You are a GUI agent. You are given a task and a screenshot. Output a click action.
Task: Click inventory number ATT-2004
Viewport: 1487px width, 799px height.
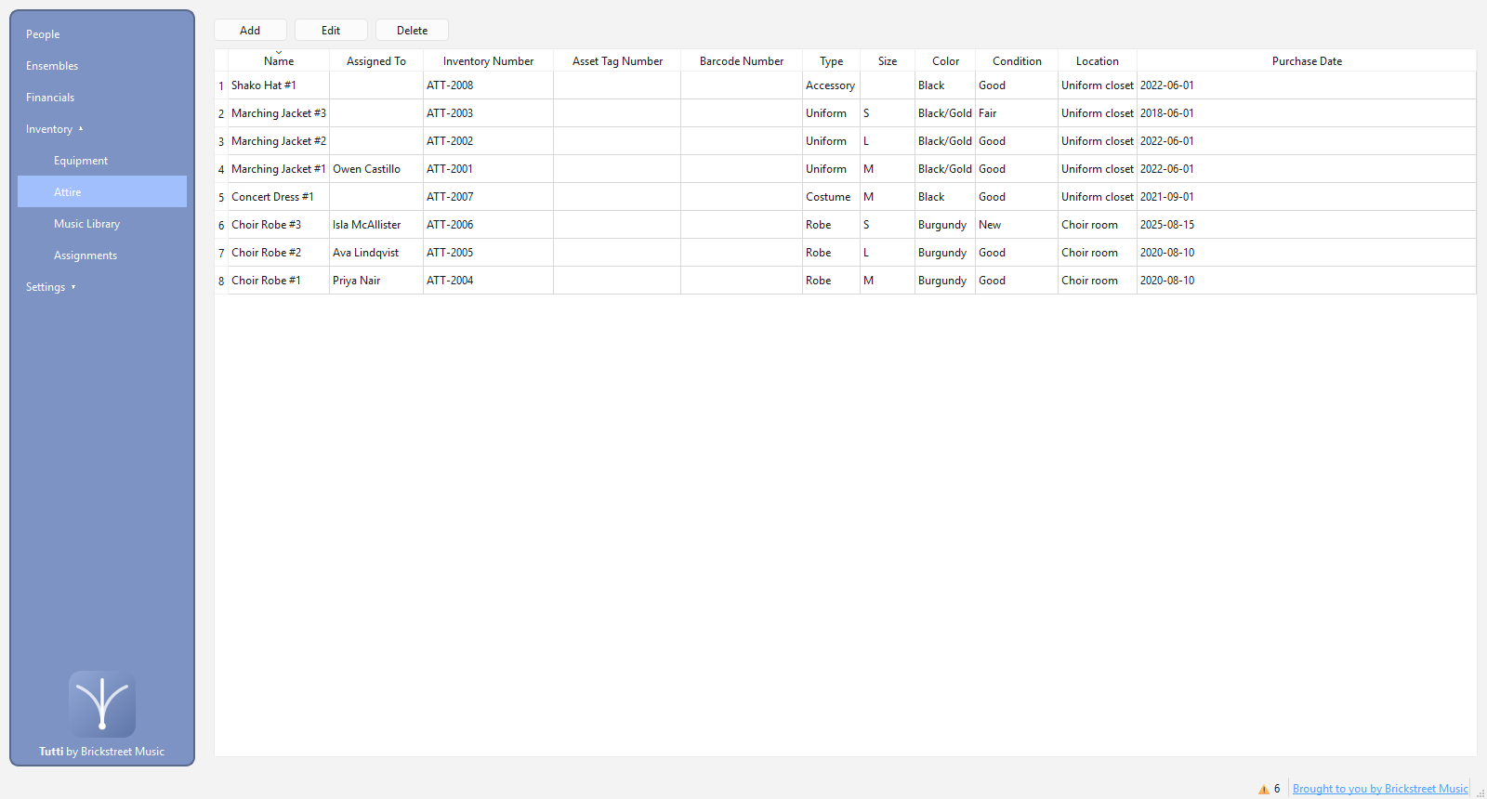tap(489, 281)
